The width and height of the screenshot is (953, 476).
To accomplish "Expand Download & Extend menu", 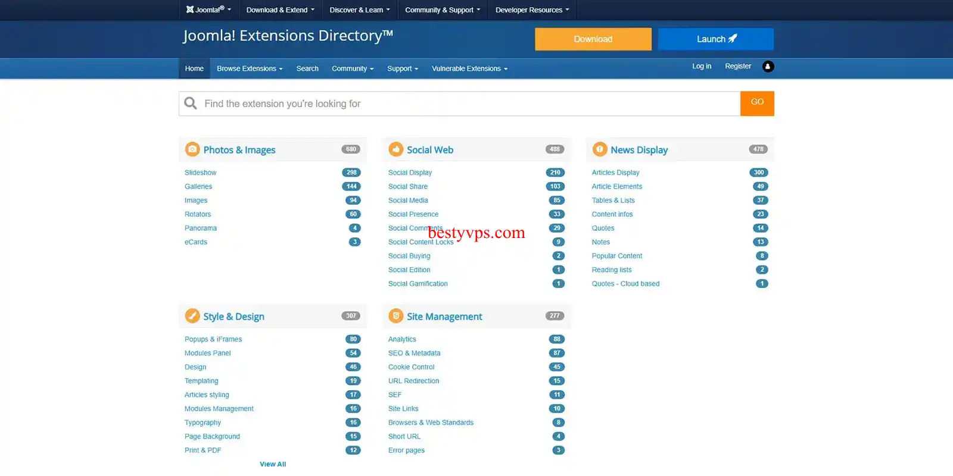I will coord(281,10).
